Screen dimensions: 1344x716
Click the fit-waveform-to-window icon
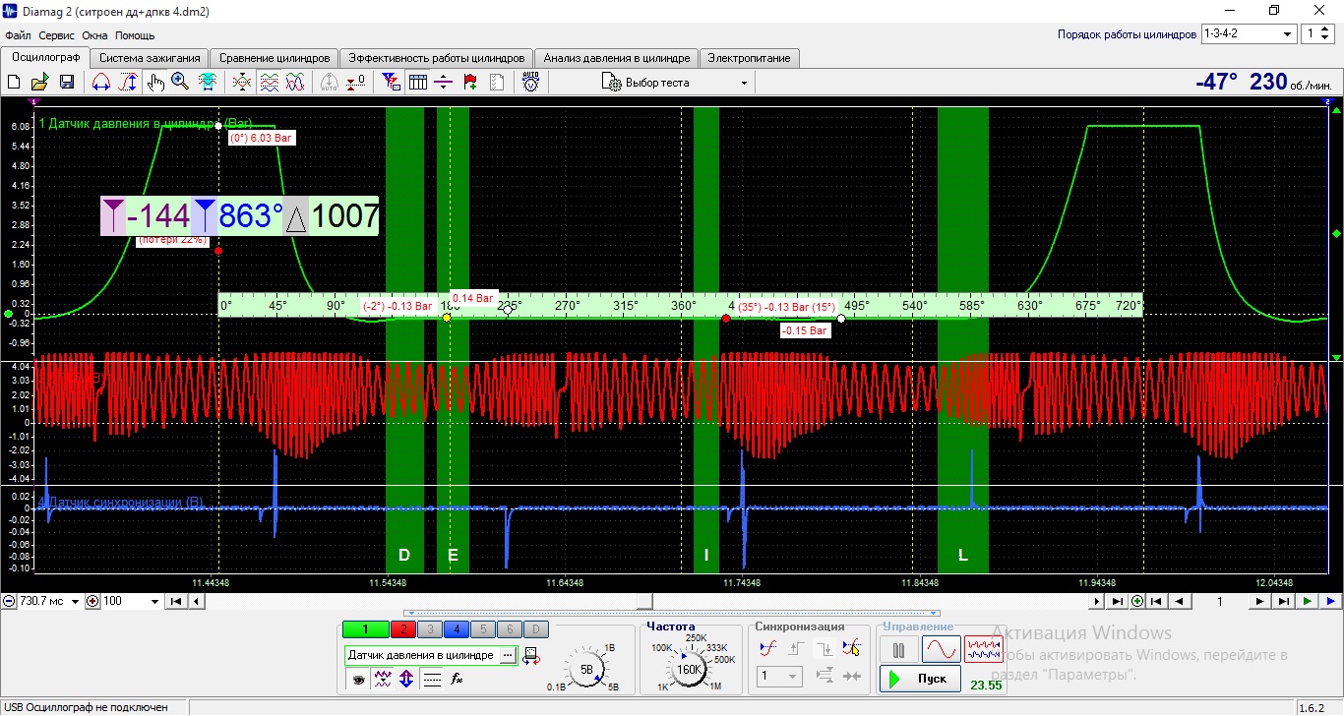coord(208,83)
